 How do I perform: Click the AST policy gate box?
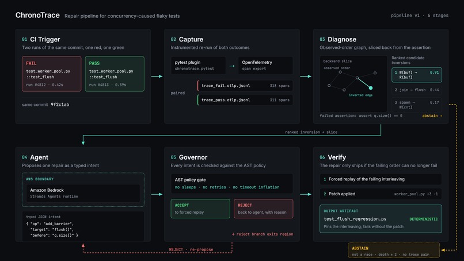tap(231, 183)
